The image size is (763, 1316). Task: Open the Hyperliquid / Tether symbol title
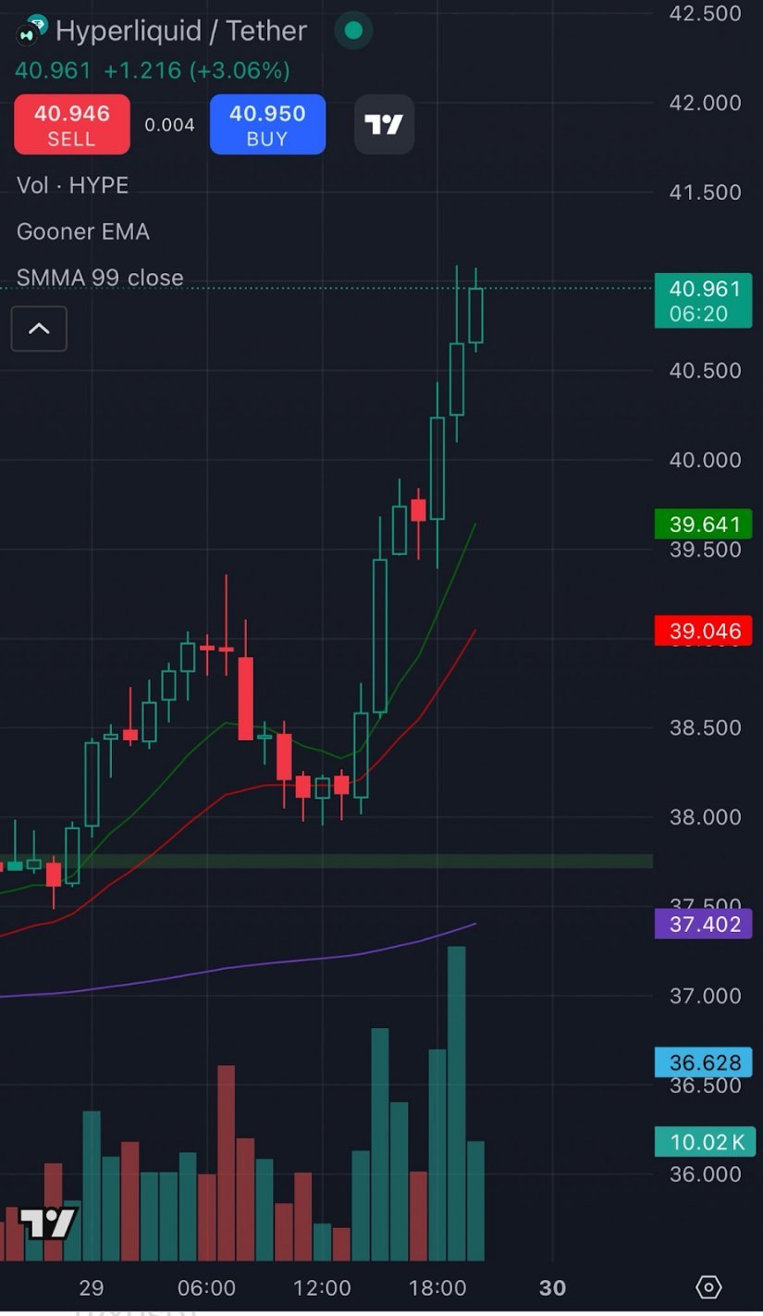[181, 31]
